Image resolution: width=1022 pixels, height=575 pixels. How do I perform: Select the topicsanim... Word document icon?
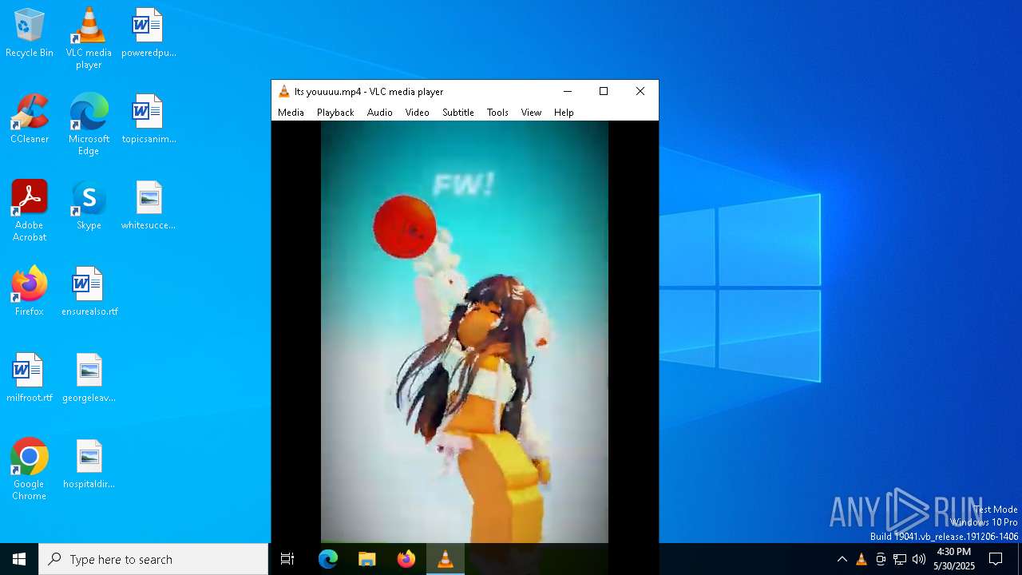tap(149, 119)
